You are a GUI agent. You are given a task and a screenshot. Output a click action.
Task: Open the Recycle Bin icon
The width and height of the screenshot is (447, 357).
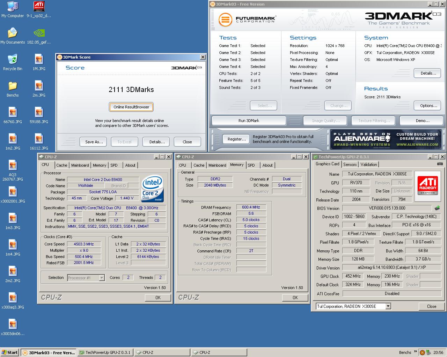point(13,62)
